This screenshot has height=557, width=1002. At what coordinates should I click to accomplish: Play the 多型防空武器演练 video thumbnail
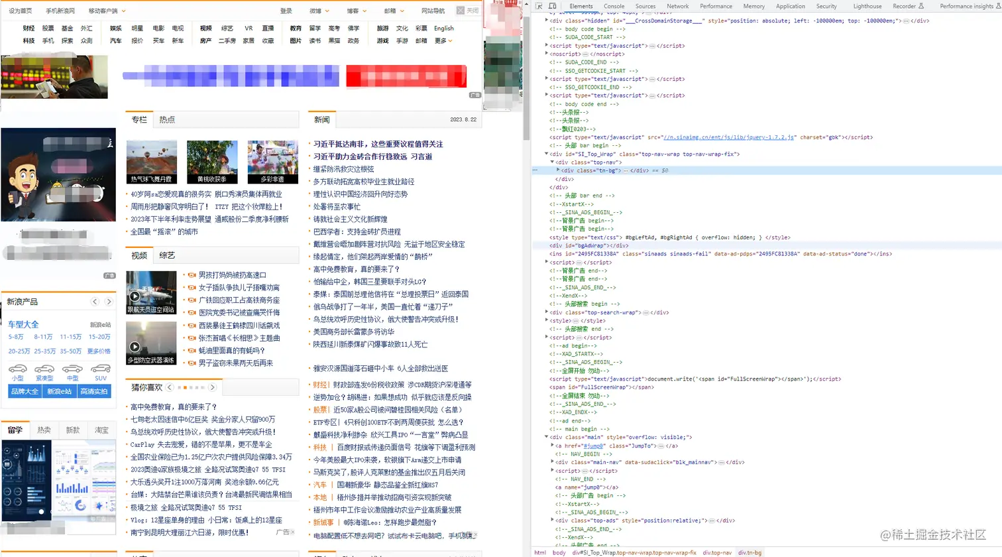coord(151,343)
